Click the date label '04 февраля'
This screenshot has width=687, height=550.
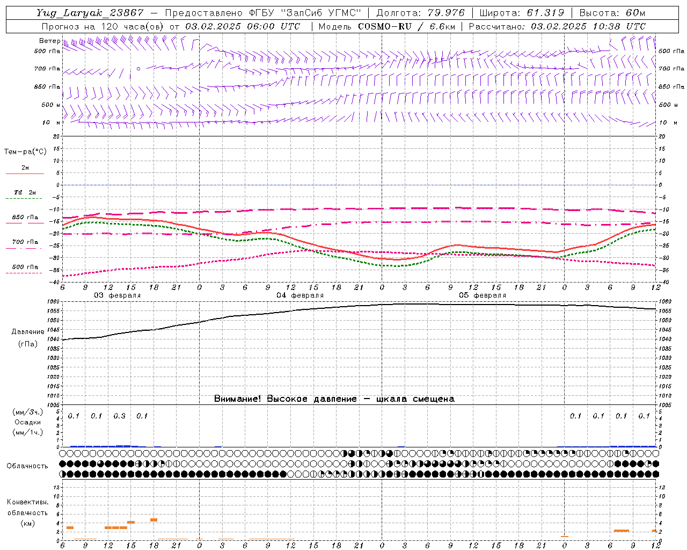point(300,295)
